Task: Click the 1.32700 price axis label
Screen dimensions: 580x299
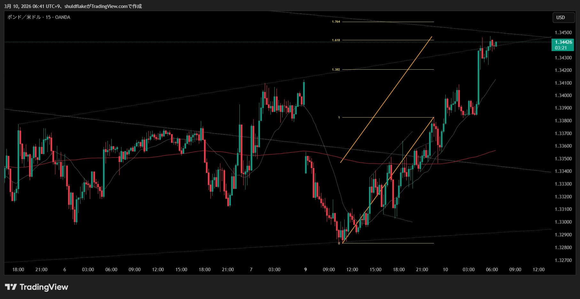Action: click(x=563, y=260)
